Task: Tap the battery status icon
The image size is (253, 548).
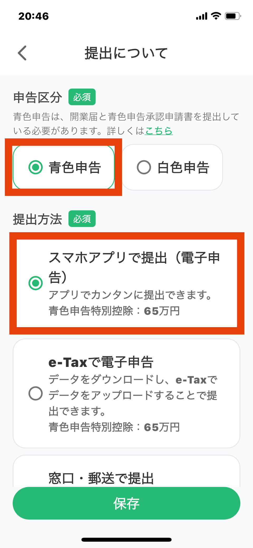Action: pyautogui.click(x=233, y=16)
